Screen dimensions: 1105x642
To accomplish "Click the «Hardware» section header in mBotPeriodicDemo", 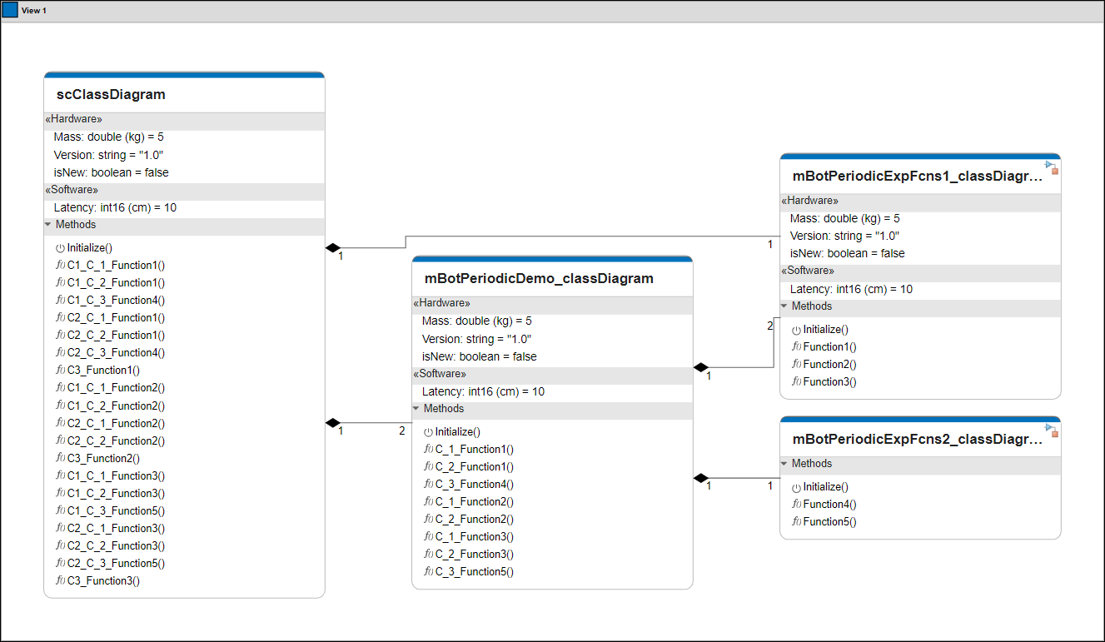I will click(442, 302).
